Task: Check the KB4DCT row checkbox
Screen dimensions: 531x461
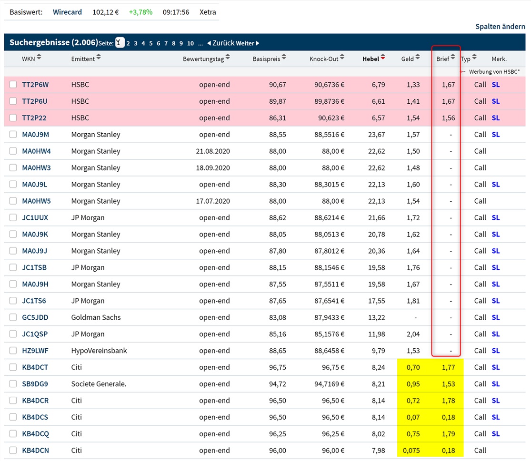Action: tap(13, 367)
